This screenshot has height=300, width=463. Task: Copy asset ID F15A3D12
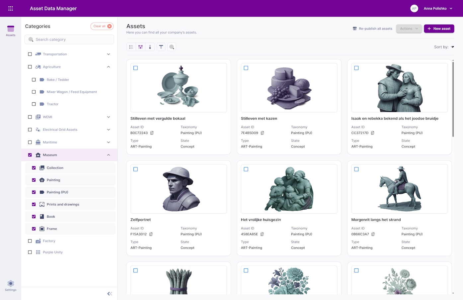point(151,234)
